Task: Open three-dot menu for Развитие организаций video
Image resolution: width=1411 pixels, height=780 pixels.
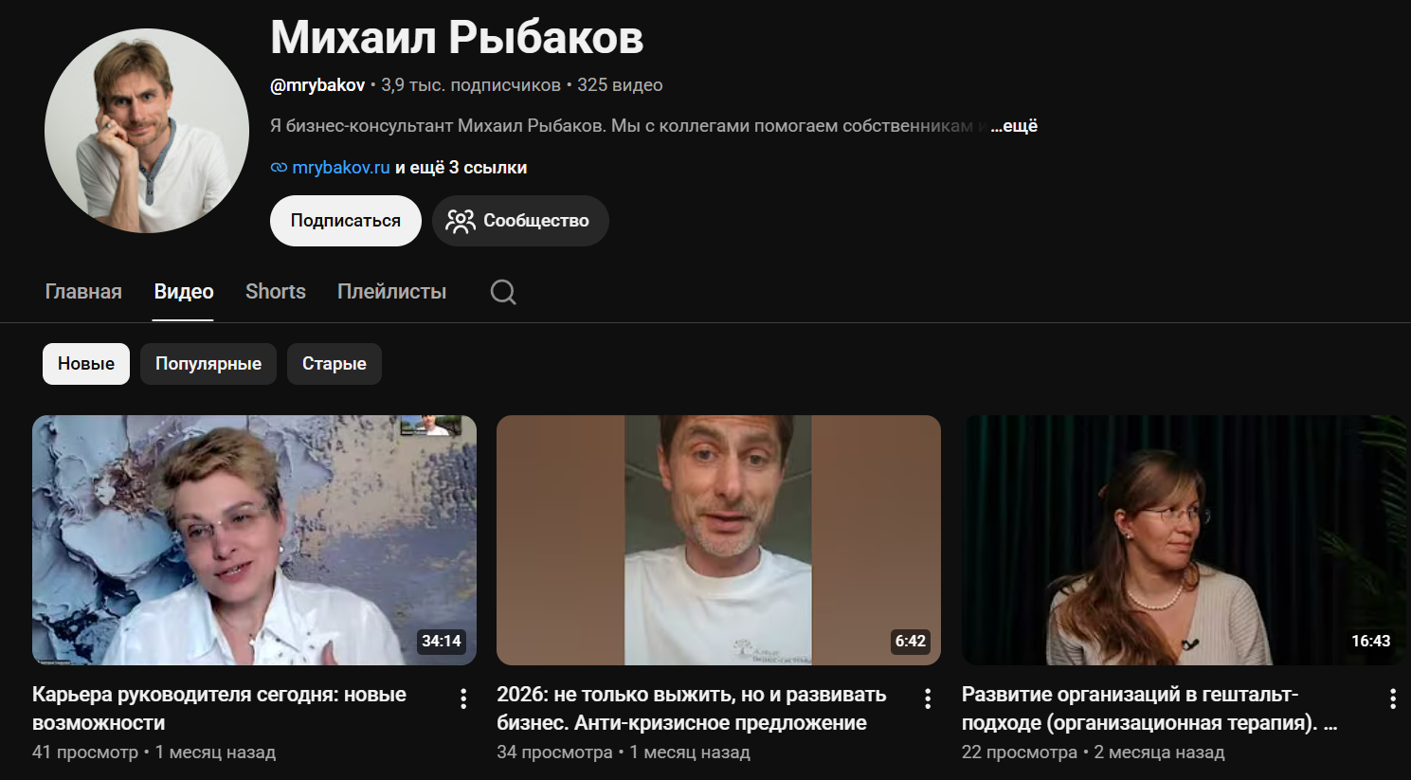Action: [x=1392, y=699]
